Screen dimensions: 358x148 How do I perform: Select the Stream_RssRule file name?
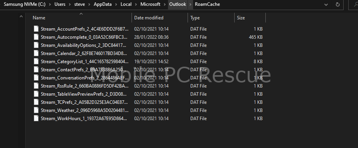pos(84,86)
